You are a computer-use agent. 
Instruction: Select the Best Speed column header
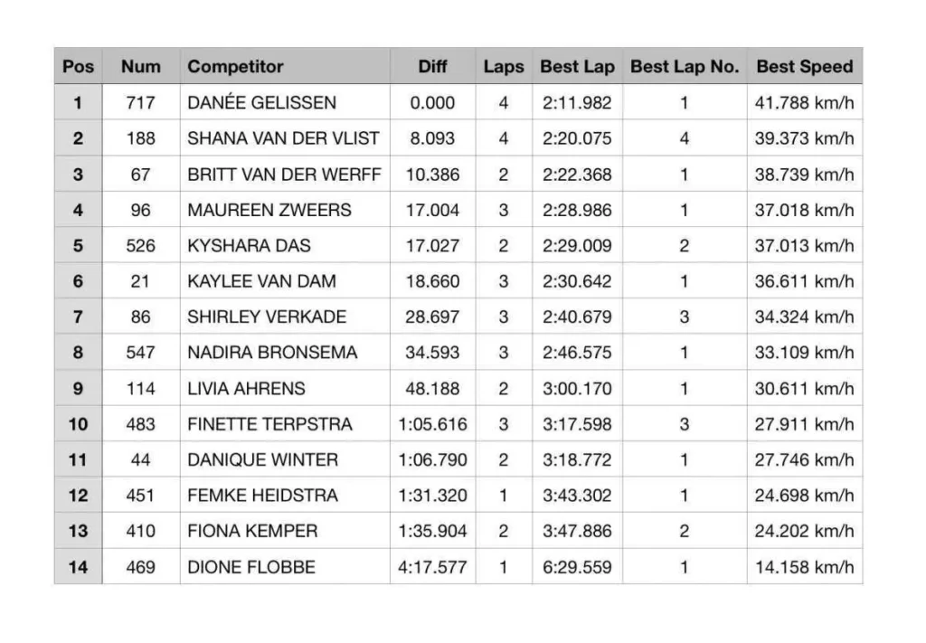coord(804,66)
